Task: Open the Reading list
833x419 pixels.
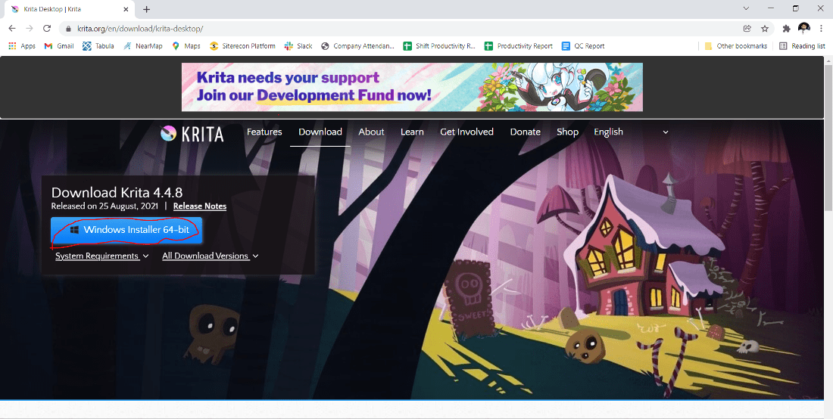Action: click(x=802, y=46)
